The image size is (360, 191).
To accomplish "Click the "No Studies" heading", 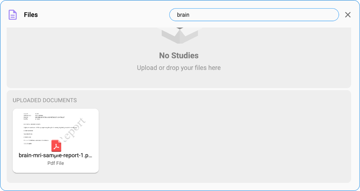I will pyautogui.click(x=179, y=56).
